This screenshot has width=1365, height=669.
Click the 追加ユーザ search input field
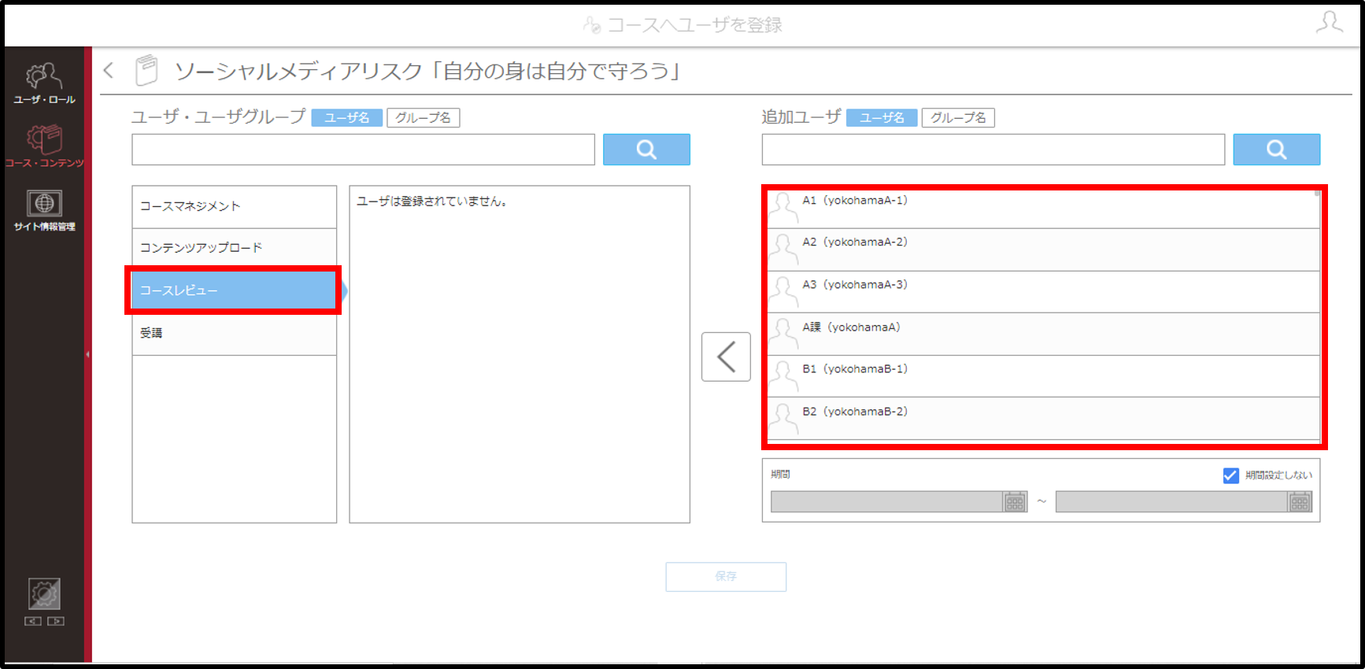click(993, 150)
